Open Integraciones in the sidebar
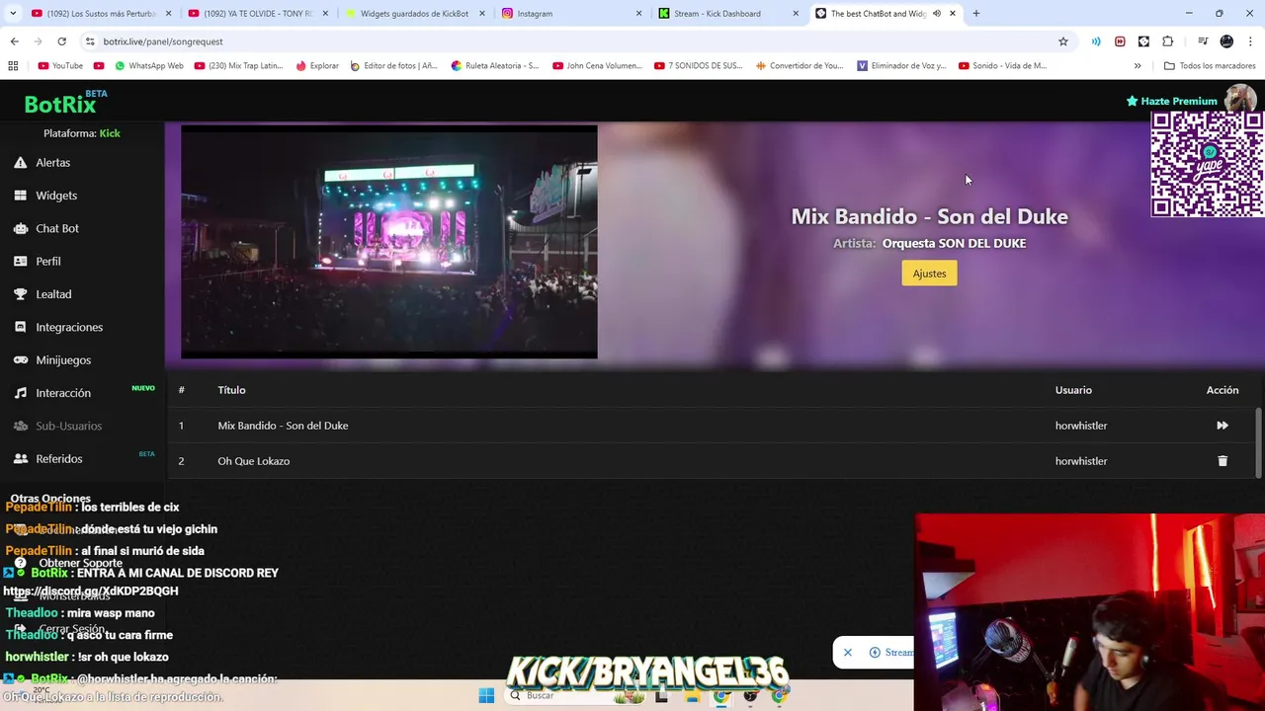 click(x=69, y=327)
